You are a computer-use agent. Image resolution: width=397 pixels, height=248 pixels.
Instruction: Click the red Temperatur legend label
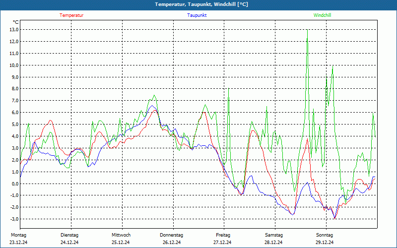tap(71, 15)
